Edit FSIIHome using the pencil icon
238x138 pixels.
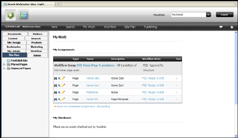tap(63, 92)
